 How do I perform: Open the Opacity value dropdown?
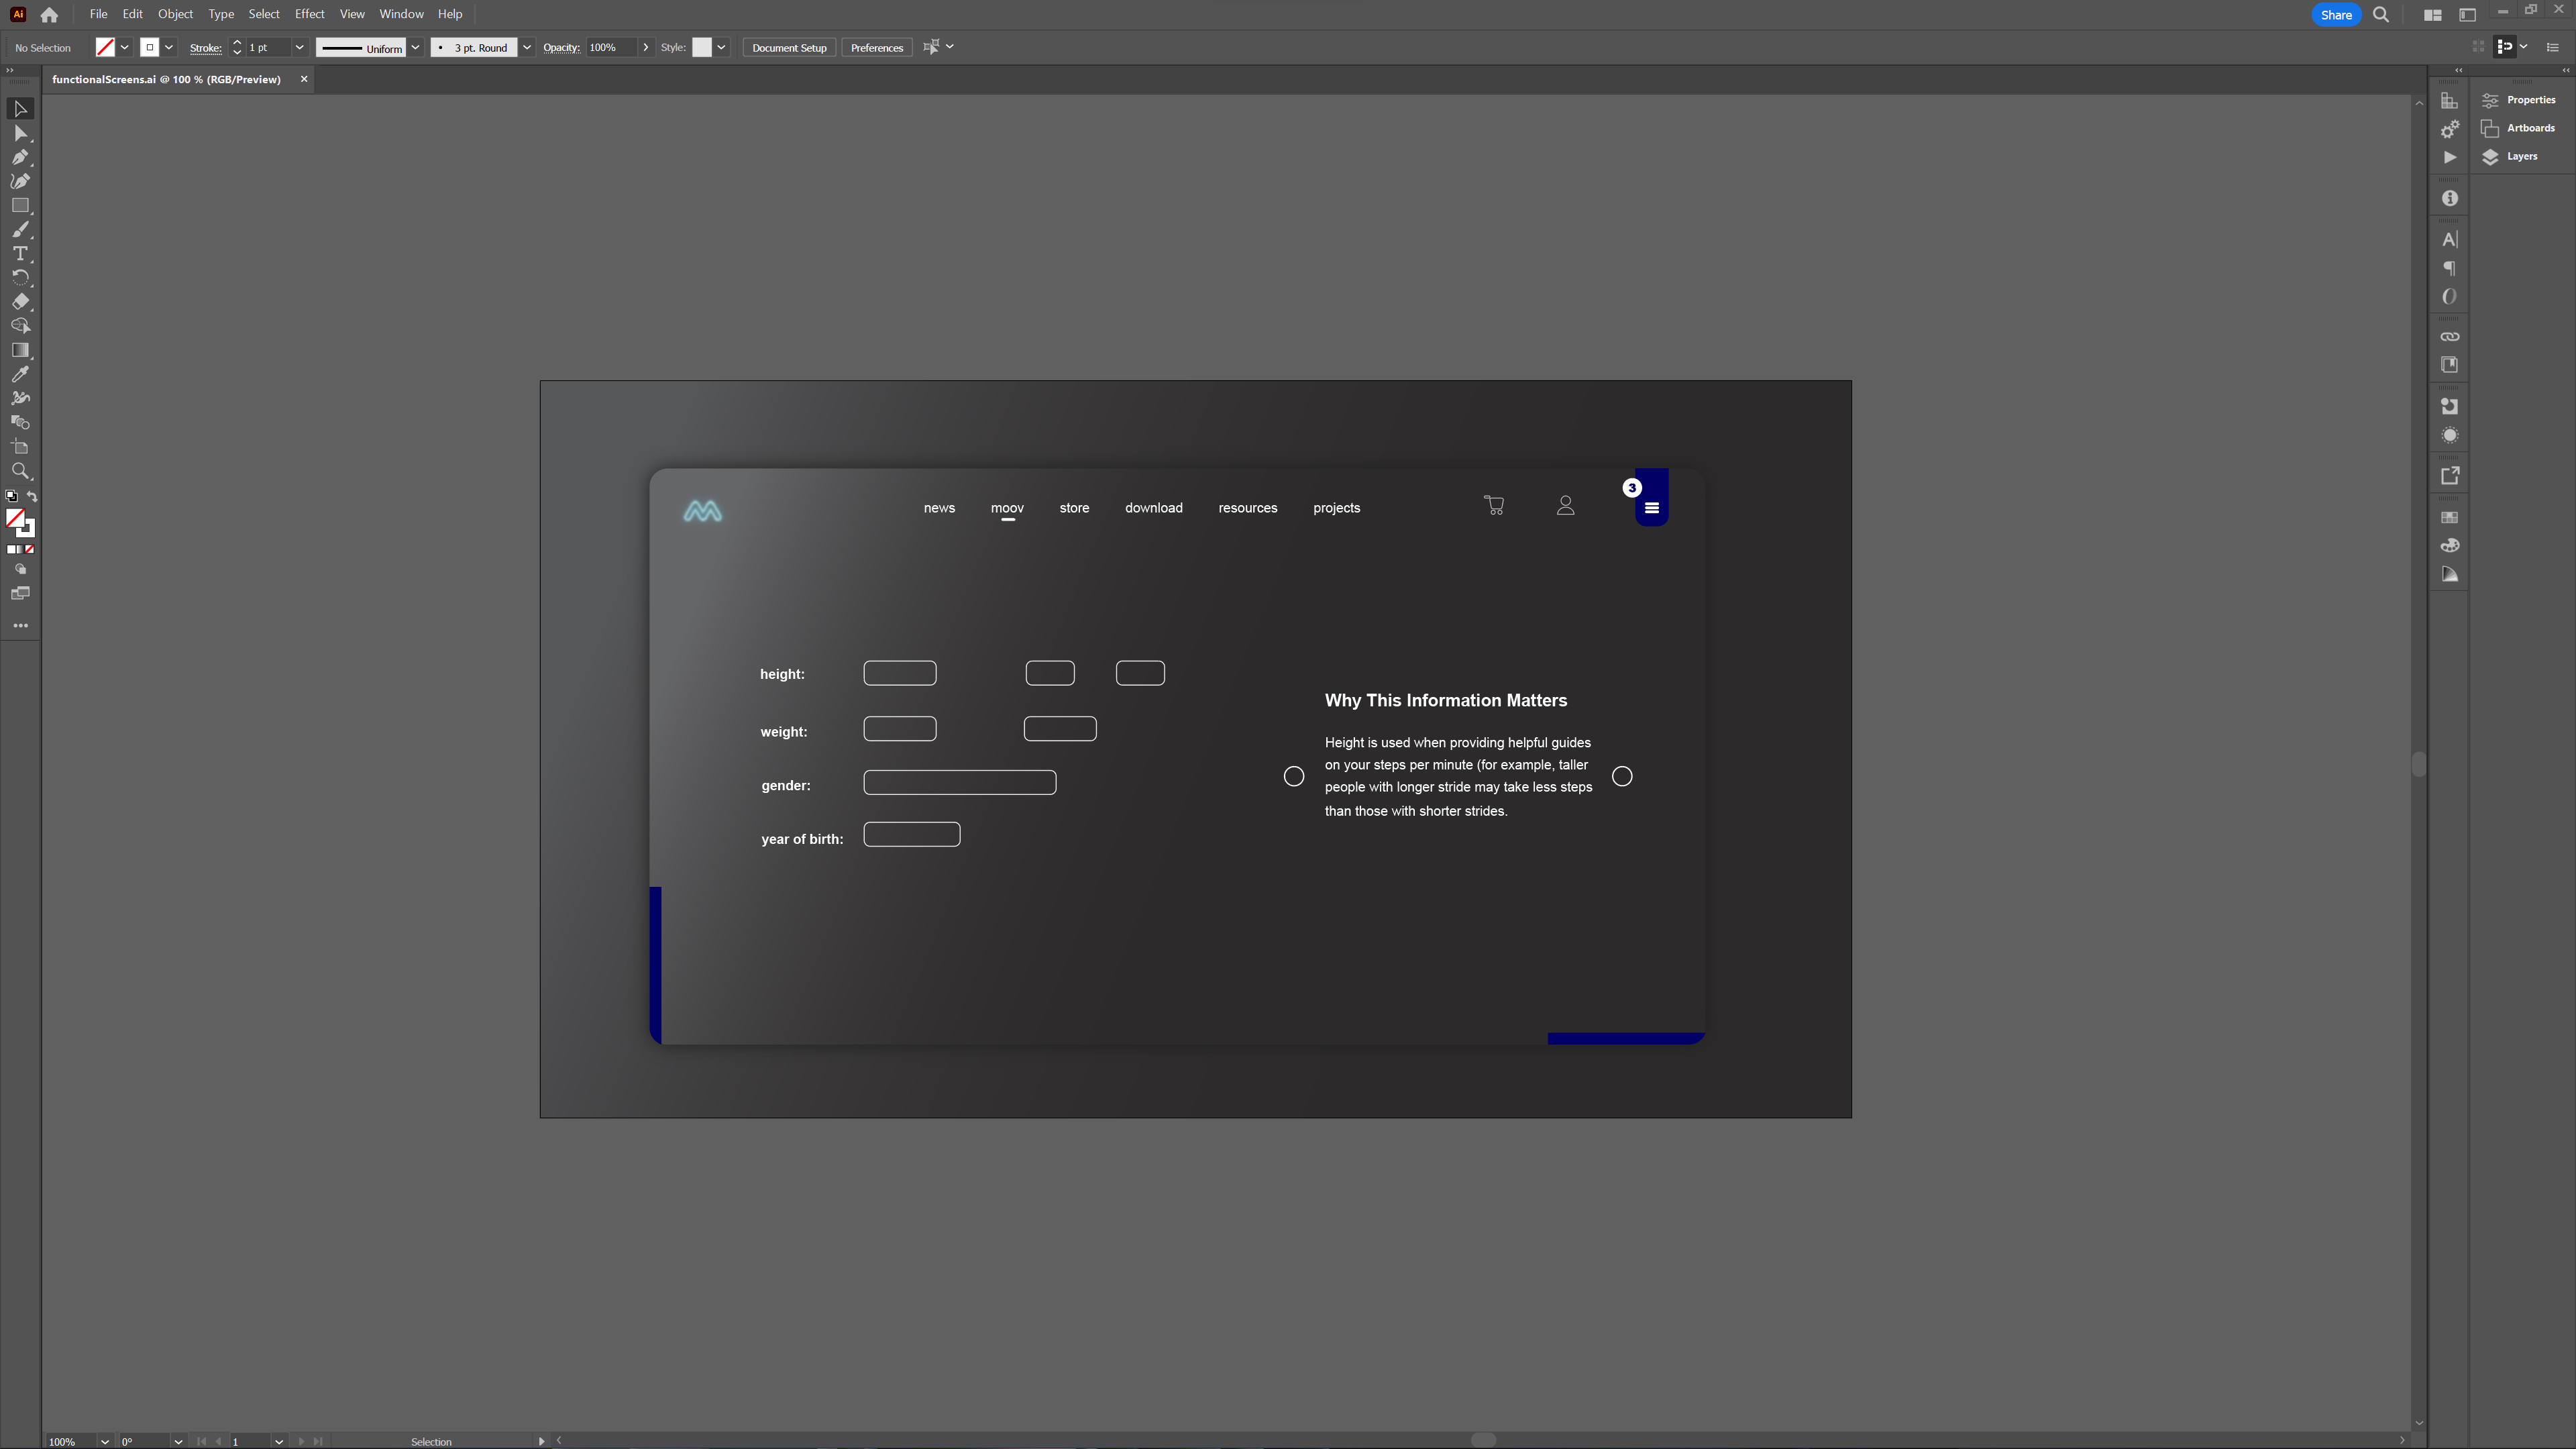[x=644, y=48]
